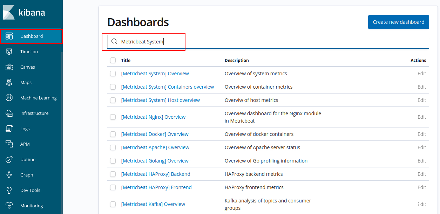Click the Logs sidebar icon
Viewport: 440px width, 214px height.
click(9, 129)
